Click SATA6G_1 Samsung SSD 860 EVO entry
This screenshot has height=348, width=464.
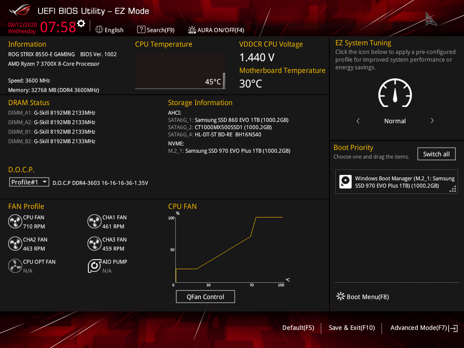228,120
